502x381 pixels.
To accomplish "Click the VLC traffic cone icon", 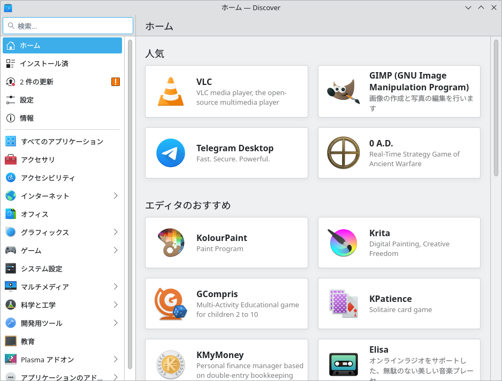I will pos(171,91).
